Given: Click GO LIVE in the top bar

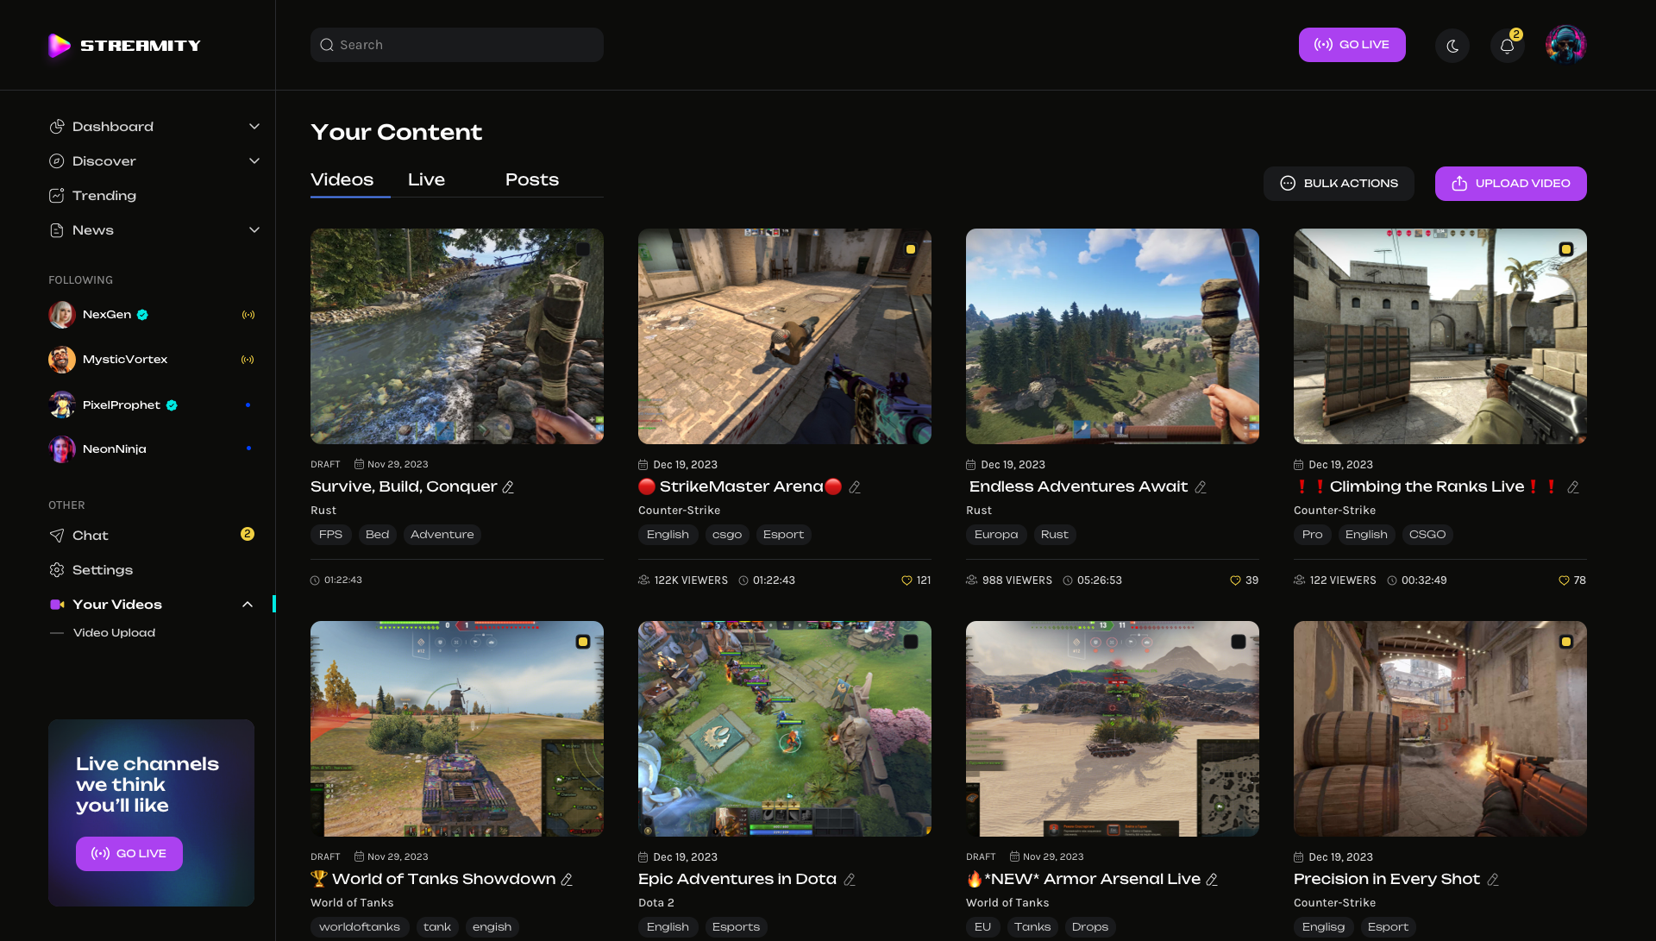Looking at the screenshot, I should pyautogui.click(x=1352, y=45).
